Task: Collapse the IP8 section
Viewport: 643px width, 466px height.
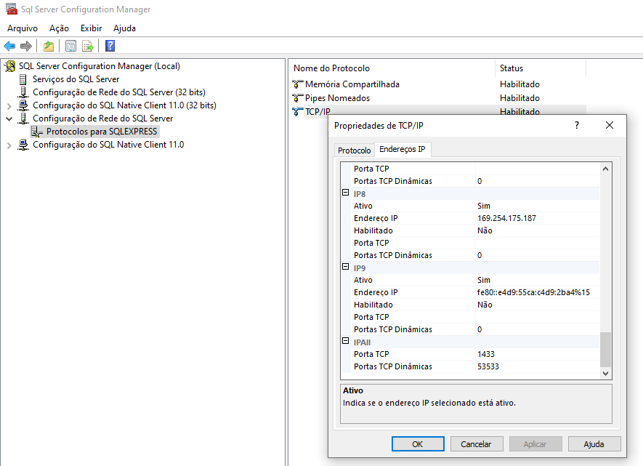Action: (346, 193)
